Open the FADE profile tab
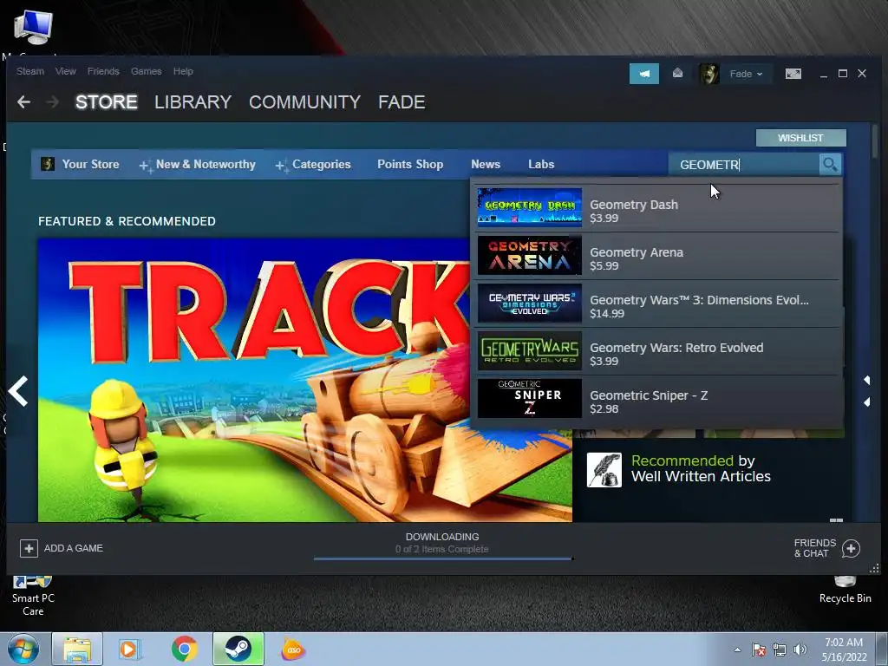888x666 pixels. (402, 102)
